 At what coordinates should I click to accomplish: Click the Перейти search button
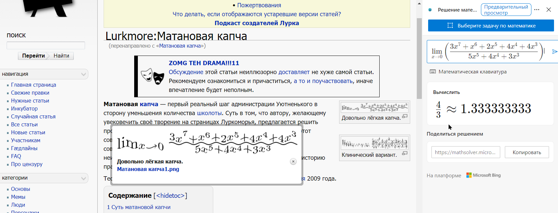coord(34,56)
